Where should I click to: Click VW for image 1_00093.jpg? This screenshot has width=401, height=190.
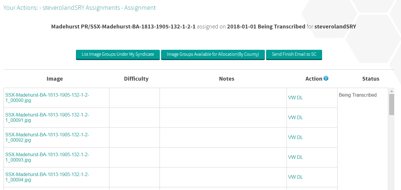coord(292,157)
